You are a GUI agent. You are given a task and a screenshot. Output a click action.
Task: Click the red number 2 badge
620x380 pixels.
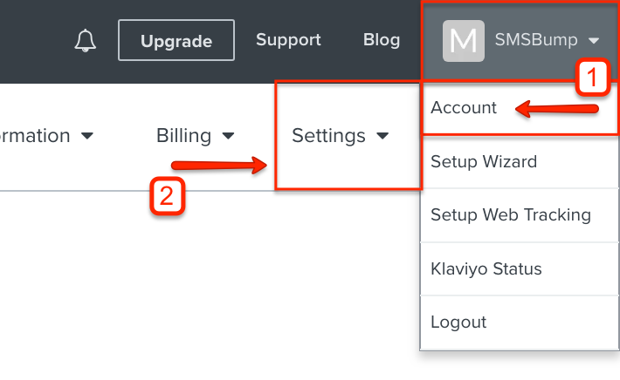tap(168, 196)
